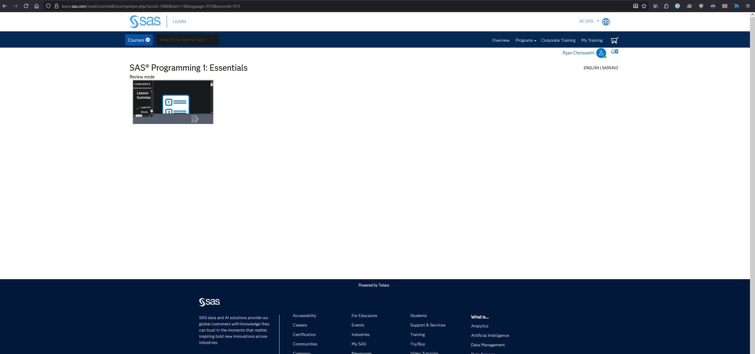Open the Firefox library icon

coord(656,6)
